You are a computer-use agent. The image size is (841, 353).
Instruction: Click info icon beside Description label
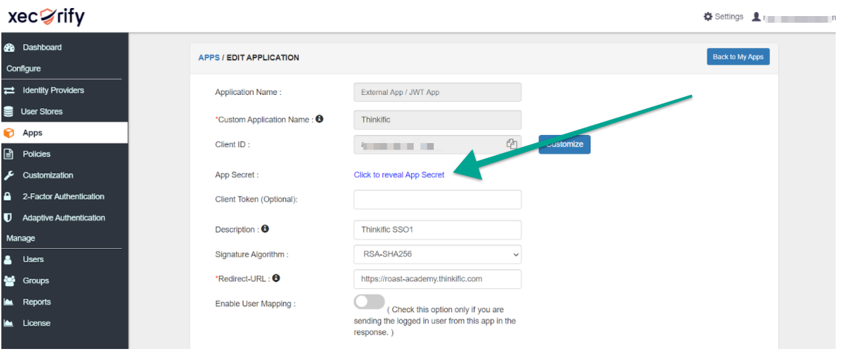[265, 229]
